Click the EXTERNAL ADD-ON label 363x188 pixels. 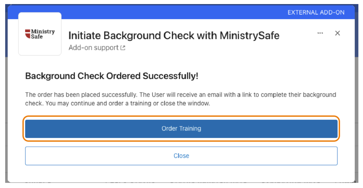(x=316, y=12)
